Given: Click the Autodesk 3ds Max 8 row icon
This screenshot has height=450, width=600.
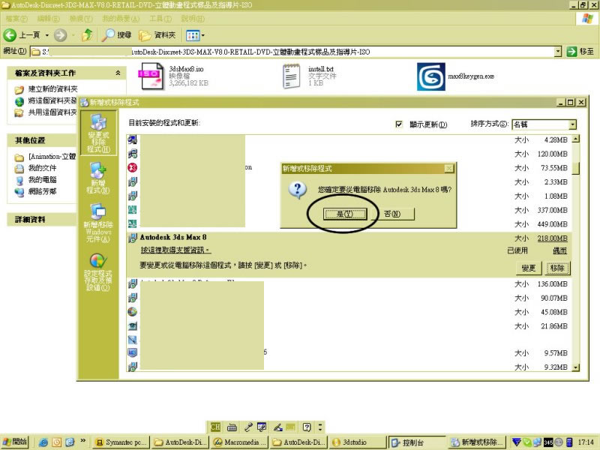Looking at the screenshot, I should pos(133,238).
